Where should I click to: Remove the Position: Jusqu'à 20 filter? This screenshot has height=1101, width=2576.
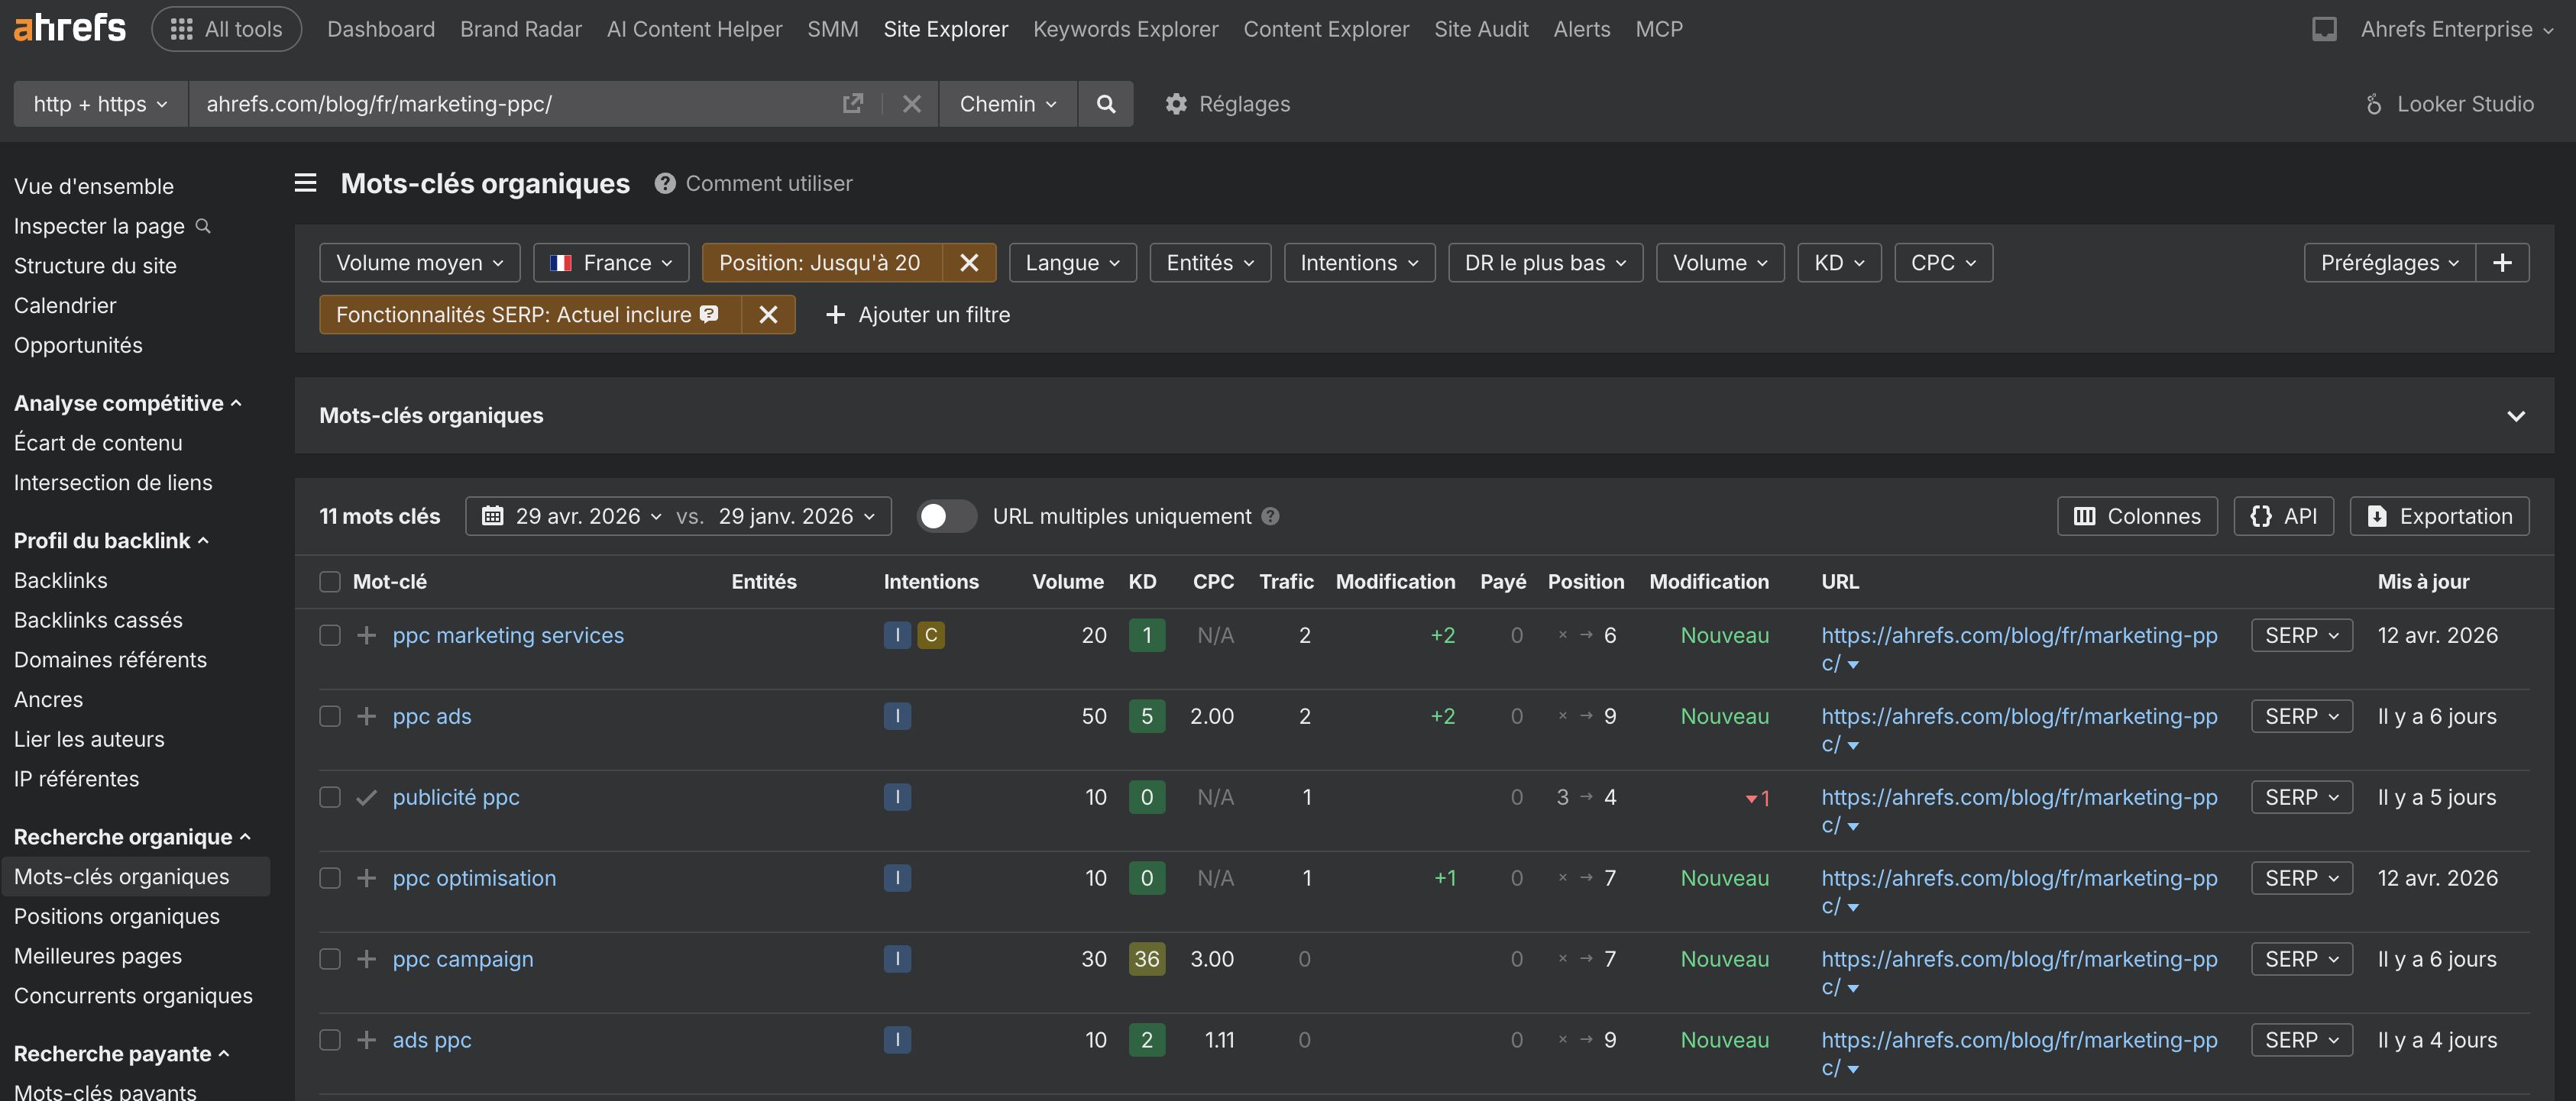tap(968, 263)
